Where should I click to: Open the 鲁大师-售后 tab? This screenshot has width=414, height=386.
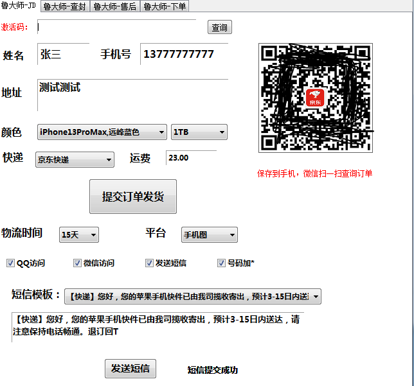pyautogui.click(x=115, y=6)
